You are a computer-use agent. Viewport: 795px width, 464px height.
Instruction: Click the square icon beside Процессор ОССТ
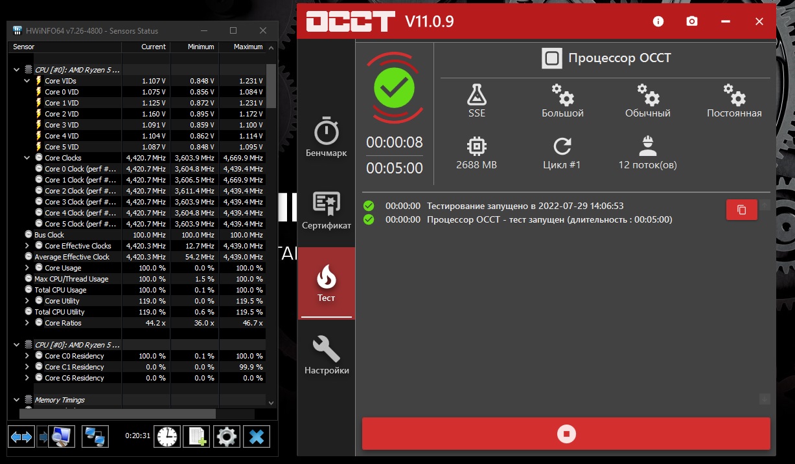(x=552, y=58)
